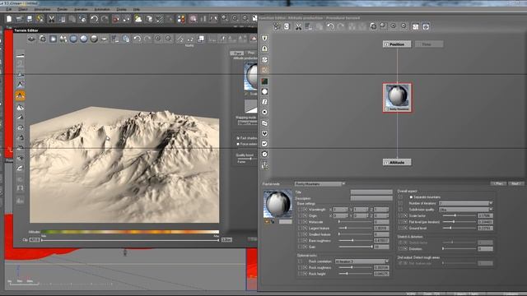Click the Prev button

pos(498,183)
